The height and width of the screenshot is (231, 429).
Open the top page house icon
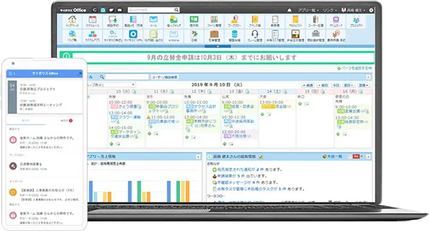72,21
